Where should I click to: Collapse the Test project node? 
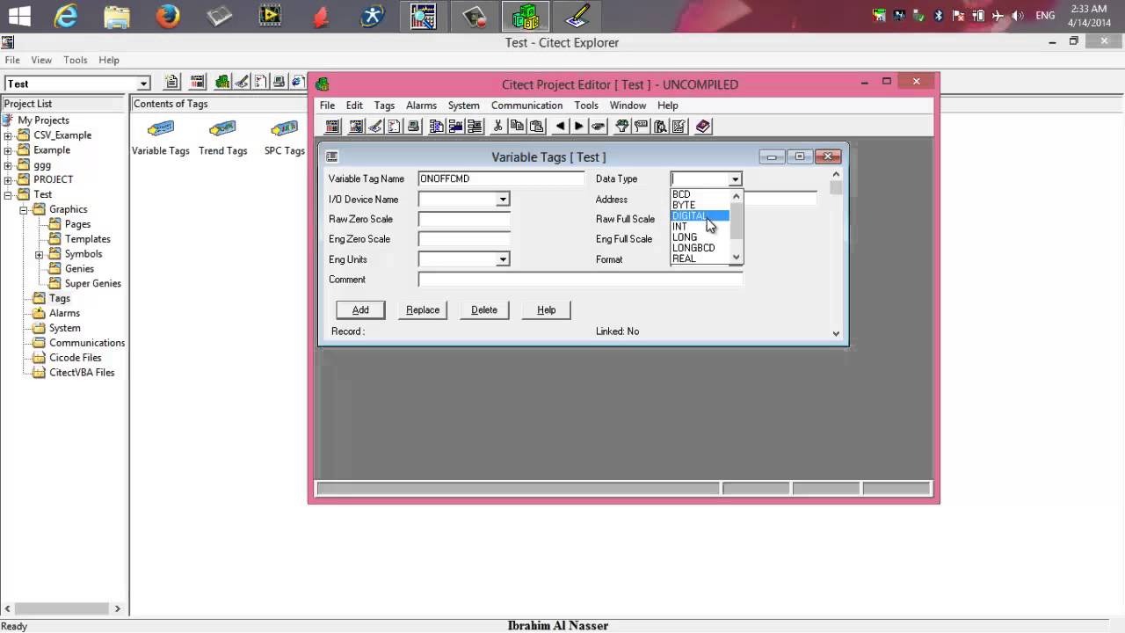pyautogui.click(x=8, y=195)
